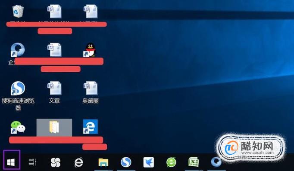Select the document icon beside Recycle Bin

click(54, 11)
